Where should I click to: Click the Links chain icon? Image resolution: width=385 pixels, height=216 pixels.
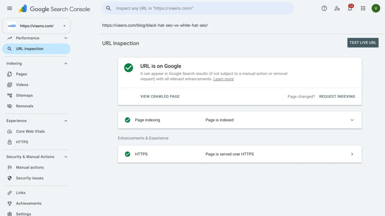9,193
